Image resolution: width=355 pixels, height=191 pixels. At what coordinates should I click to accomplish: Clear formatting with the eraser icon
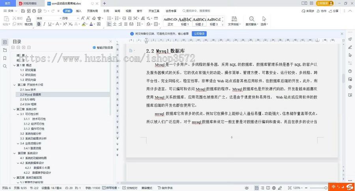point(94,18)
